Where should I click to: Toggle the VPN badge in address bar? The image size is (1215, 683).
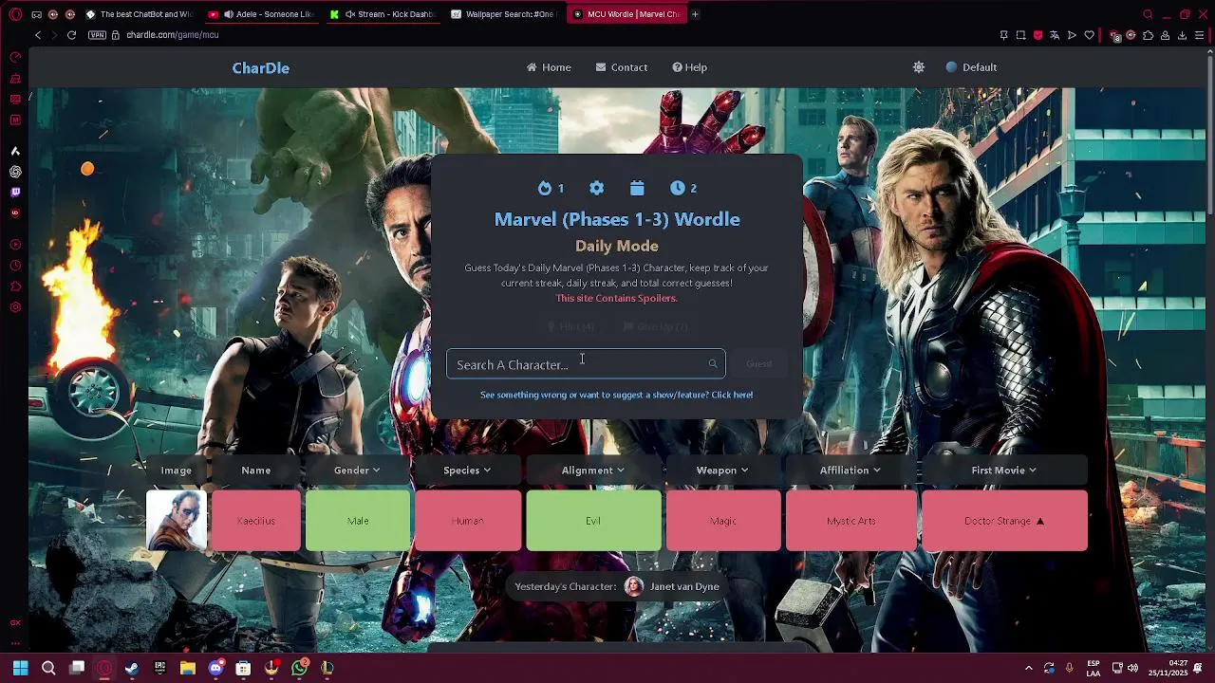[x=97, y=35]
